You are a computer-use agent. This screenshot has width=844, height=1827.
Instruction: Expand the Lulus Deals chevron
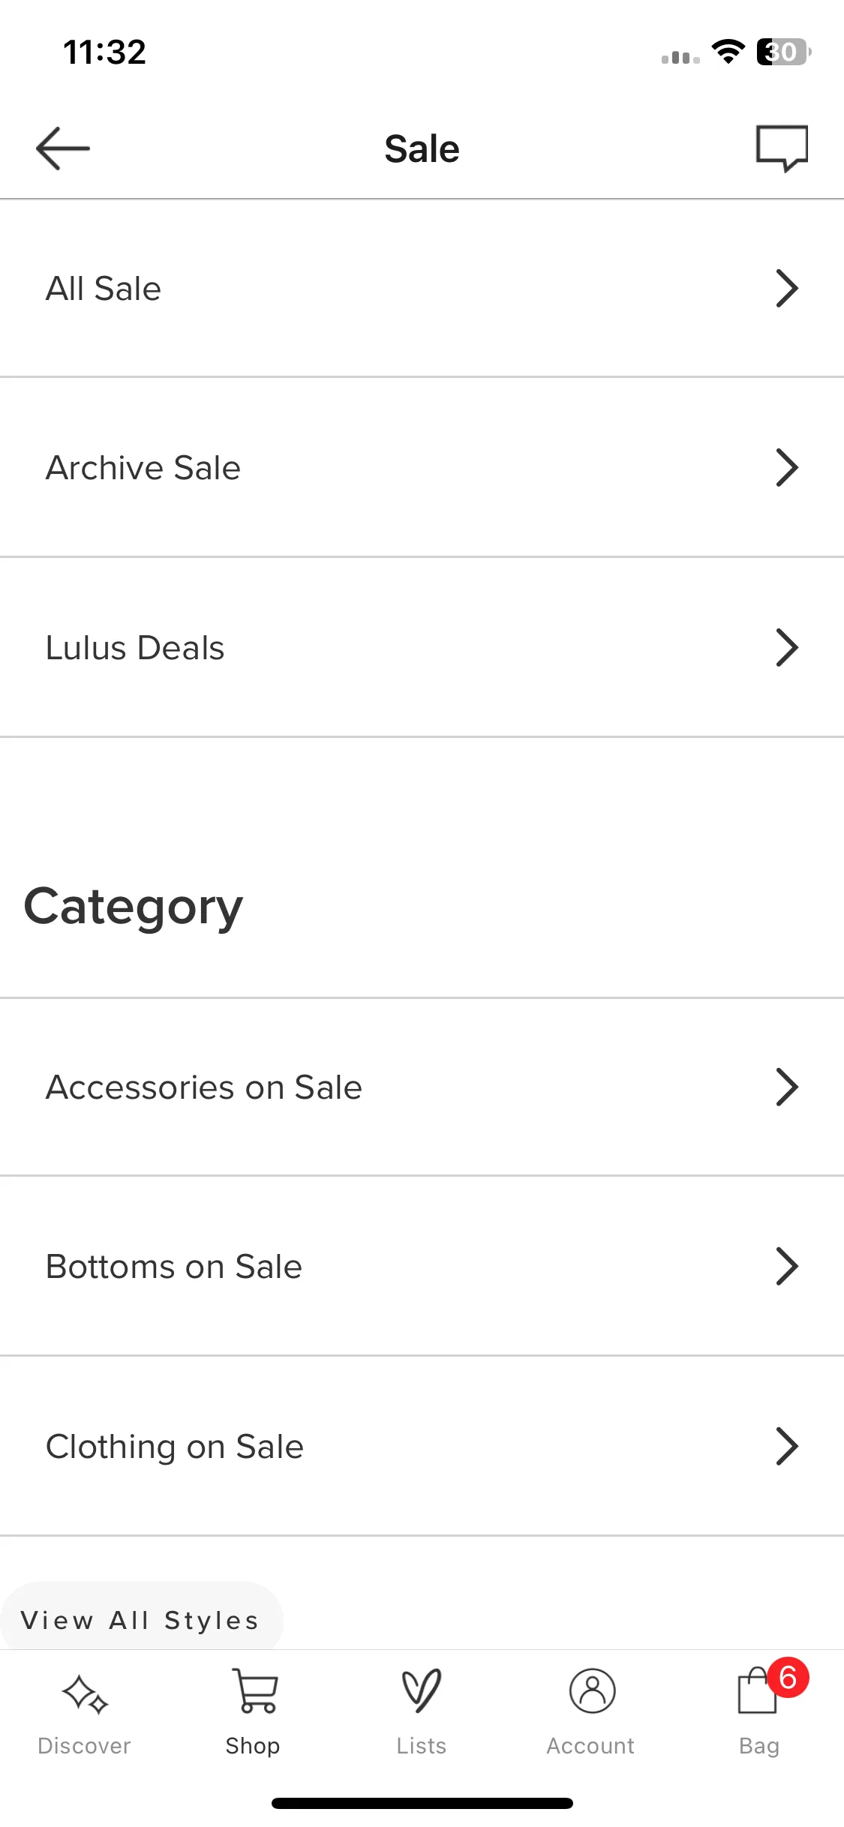click(x=786, y=648)
